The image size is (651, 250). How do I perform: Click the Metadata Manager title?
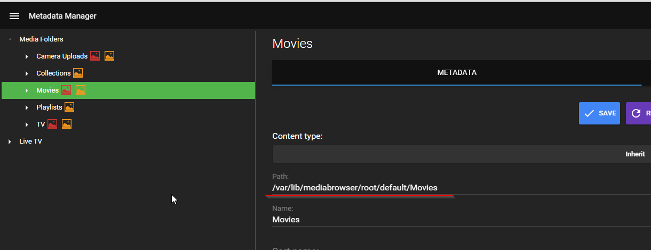[62, 16]
